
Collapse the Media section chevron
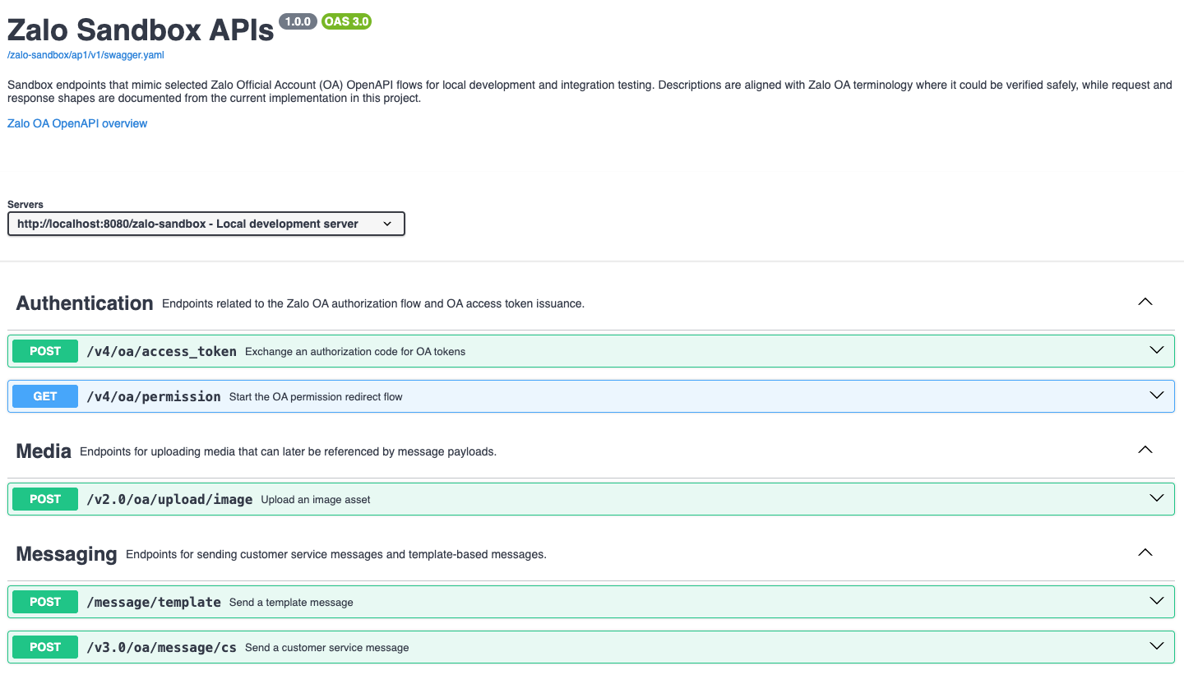coord(1145,451)
